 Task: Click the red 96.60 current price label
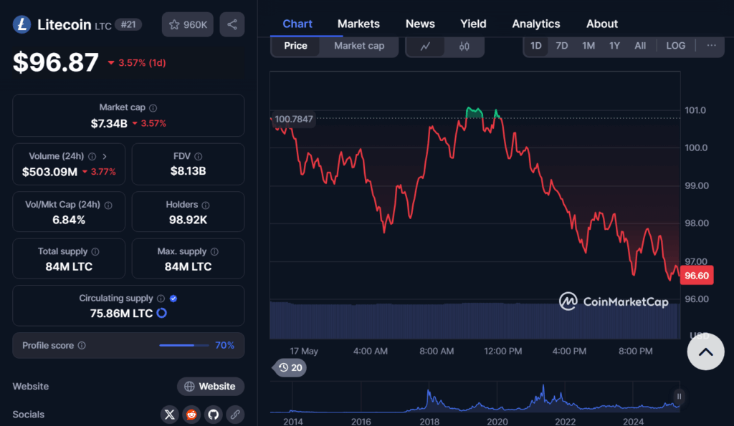click(697, 276)
